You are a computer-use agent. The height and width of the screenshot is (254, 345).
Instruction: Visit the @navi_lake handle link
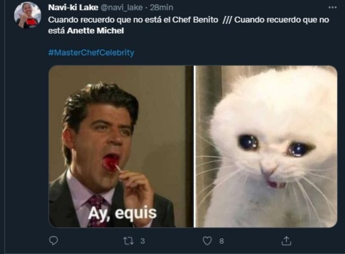click(122, 8)
